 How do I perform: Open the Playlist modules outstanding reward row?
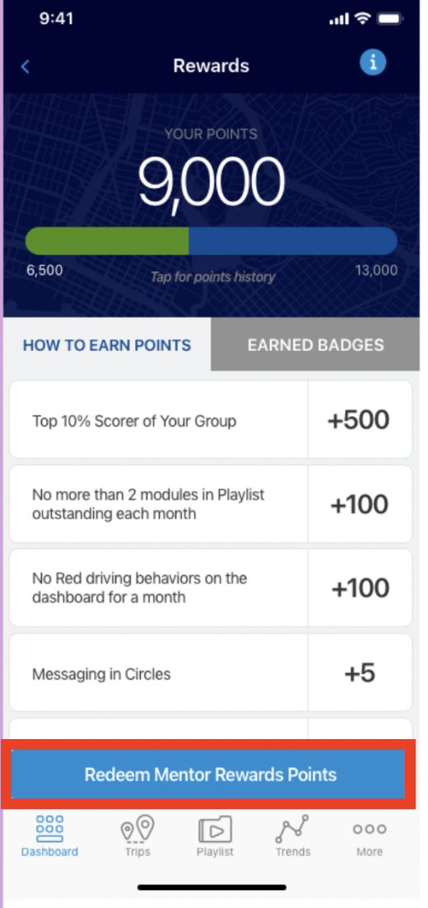pyautogui.click(x=211, y=503)
